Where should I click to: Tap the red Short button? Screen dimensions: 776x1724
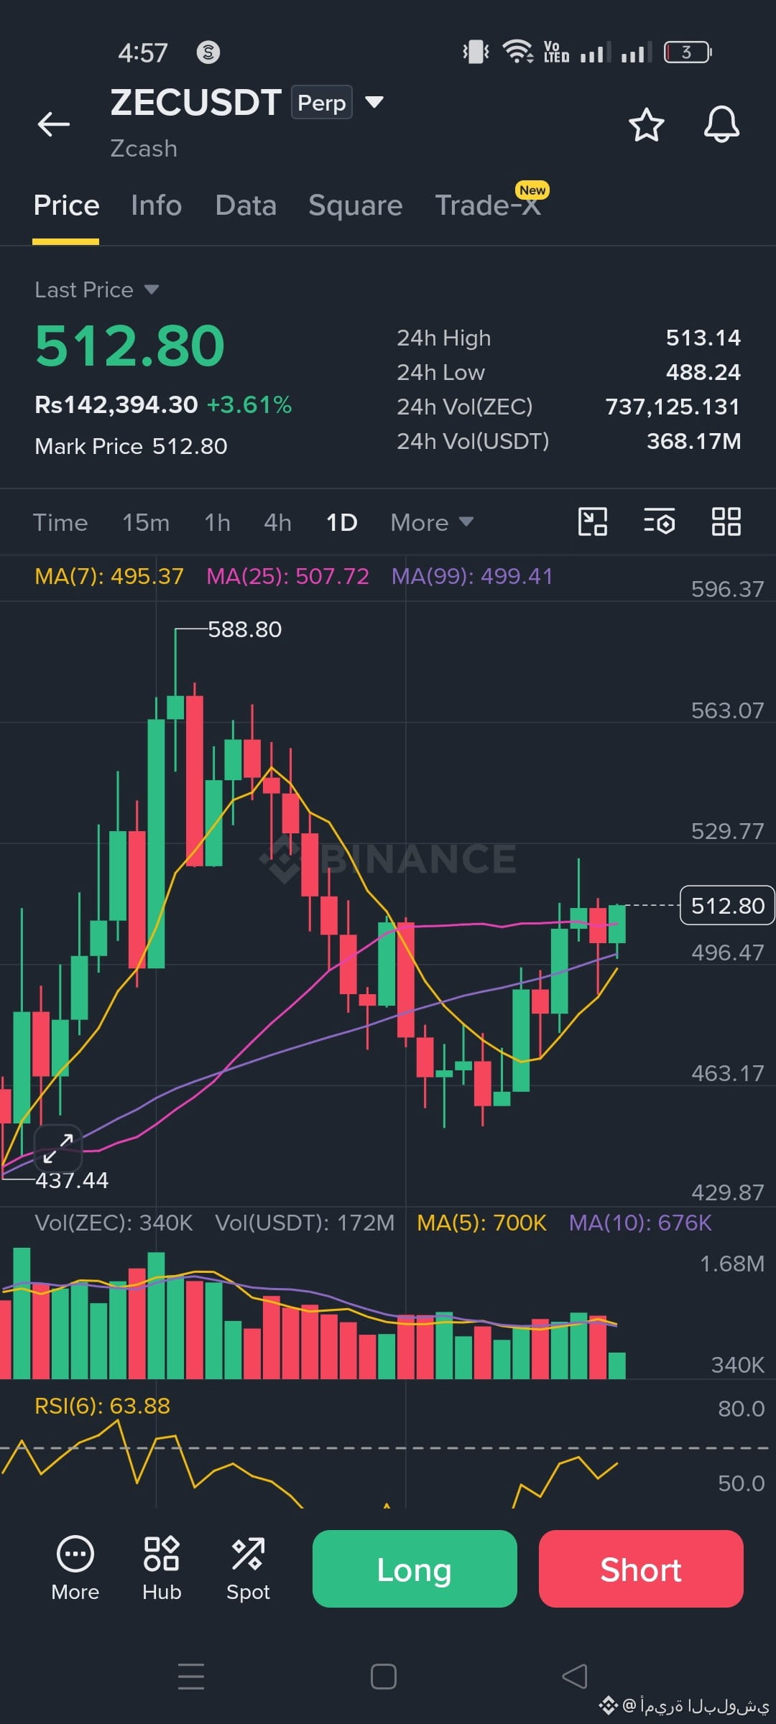(641, 1569)
